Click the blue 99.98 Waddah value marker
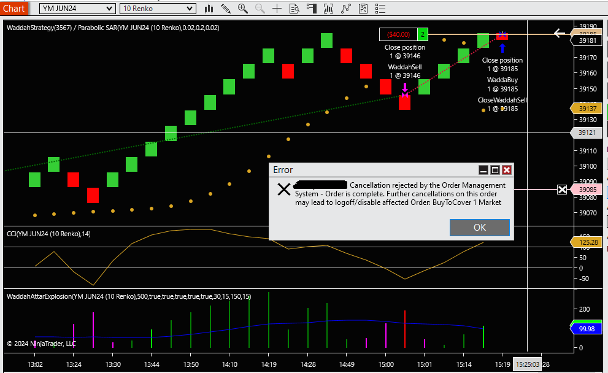Screen dimensions: 608x373 (x=587, y=329)
